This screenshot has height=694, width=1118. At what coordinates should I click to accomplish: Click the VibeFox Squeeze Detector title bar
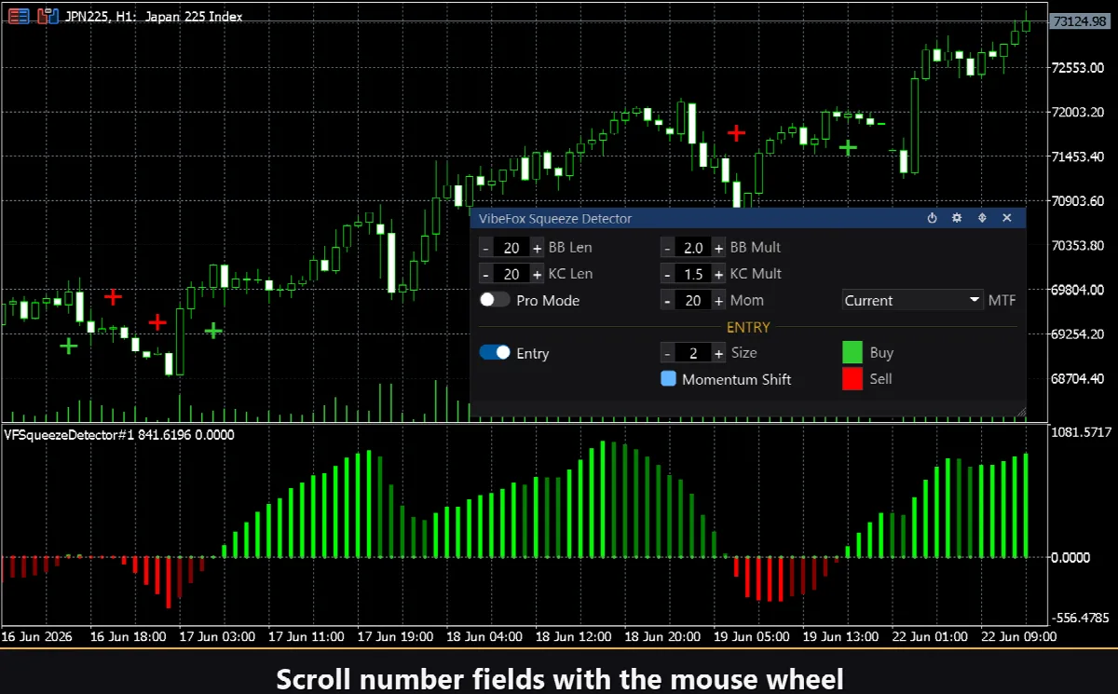coord(747,218)
